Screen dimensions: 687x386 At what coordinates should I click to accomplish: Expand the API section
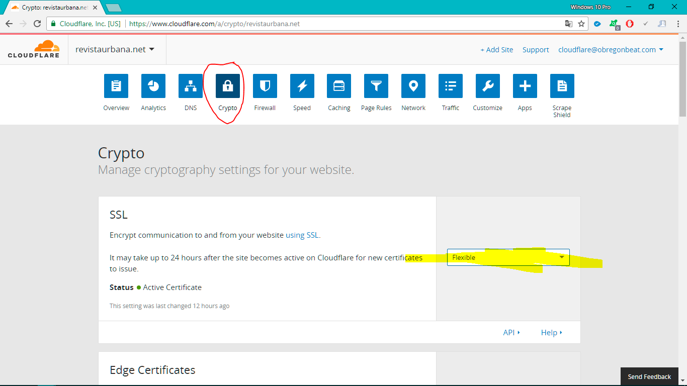click(x=511, y=332)
